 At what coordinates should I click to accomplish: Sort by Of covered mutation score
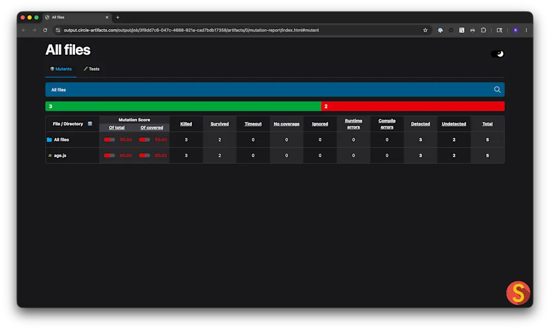(152, 128)
